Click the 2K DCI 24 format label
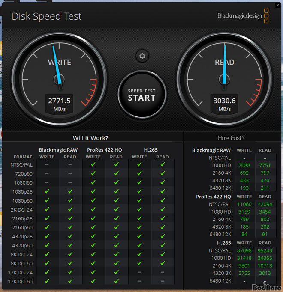Screen dimensions: 283x292 [x=21, y=210]
